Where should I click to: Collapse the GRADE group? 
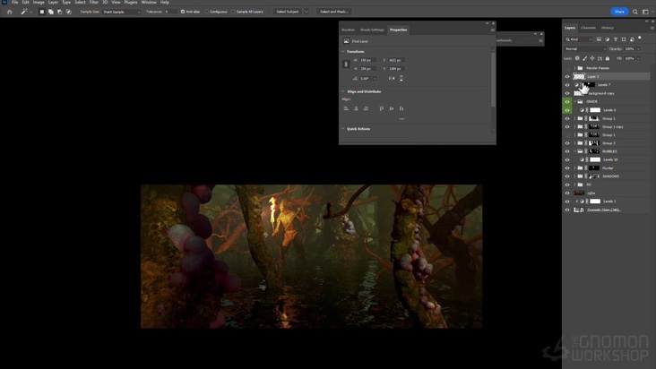click(574, 101)
